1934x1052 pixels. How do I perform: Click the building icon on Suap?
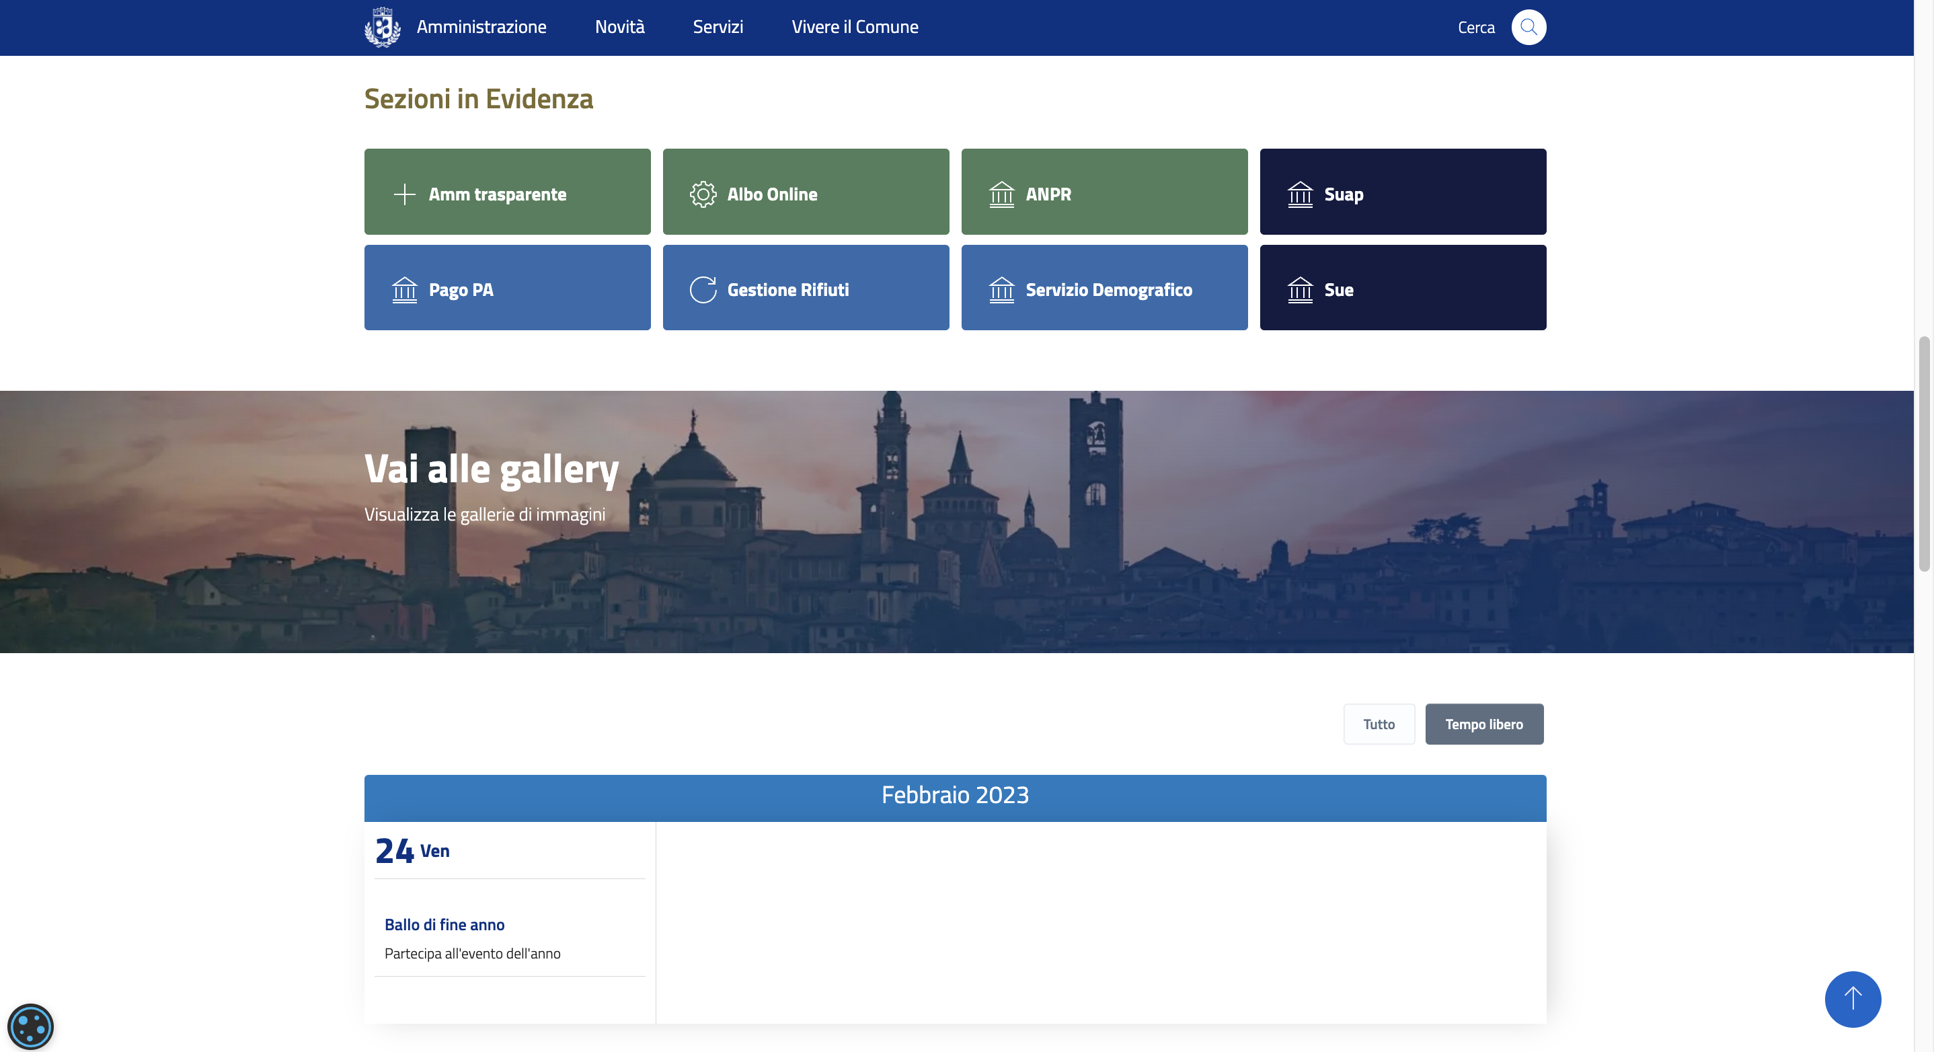(x=1300, y=194)
